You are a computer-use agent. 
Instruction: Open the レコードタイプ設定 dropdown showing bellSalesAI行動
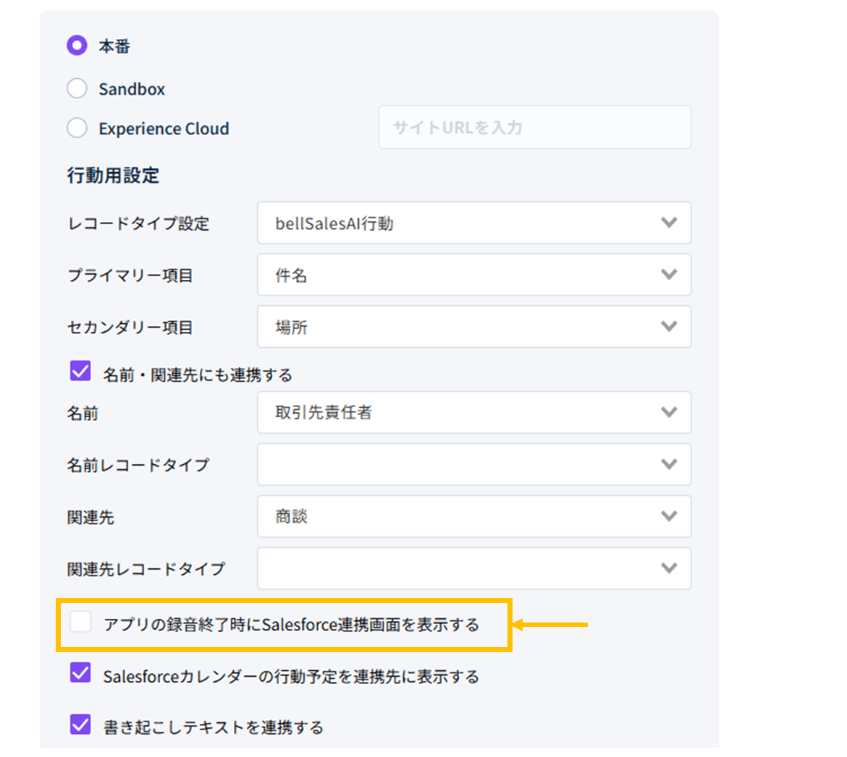click(473, 223)
